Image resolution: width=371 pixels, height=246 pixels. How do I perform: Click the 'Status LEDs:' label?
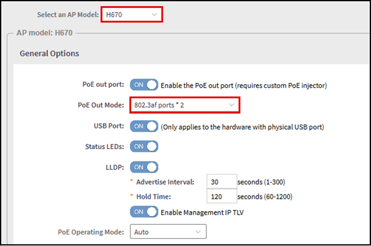(x=104, y=147)
